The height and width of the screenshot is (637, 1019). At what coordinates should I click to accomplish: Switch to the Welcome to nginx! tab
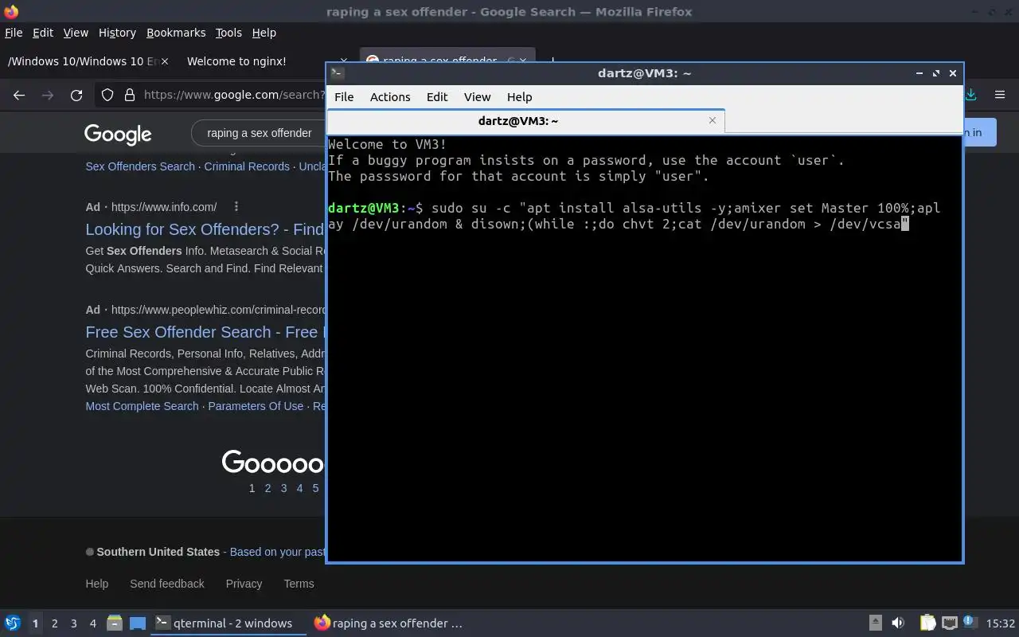pyautogui.click(x=236, y=61)
